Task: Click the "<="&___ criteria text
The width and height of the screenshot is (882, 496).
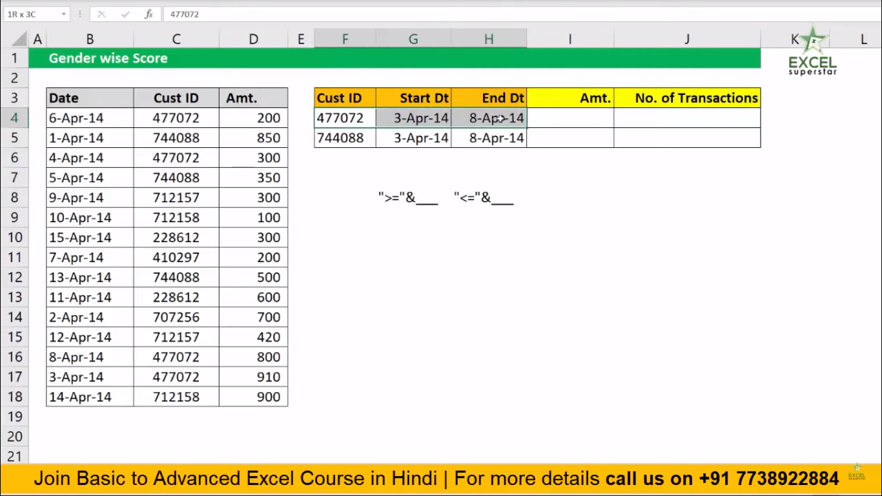Action: [484, 198]
